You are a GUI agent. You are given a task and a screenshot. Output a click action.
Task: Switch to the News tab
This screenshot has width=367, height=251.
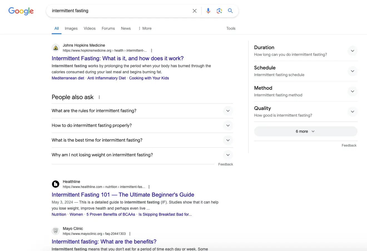point(126,28)
